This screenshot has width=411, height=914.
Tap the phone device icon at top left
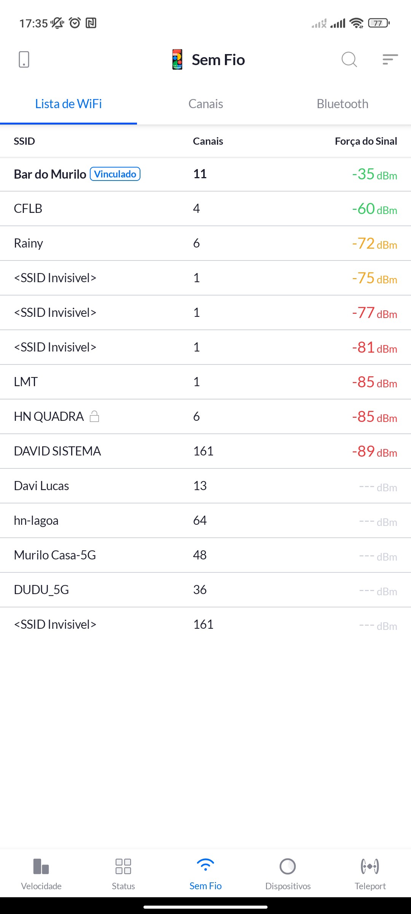tap(24, 59)
